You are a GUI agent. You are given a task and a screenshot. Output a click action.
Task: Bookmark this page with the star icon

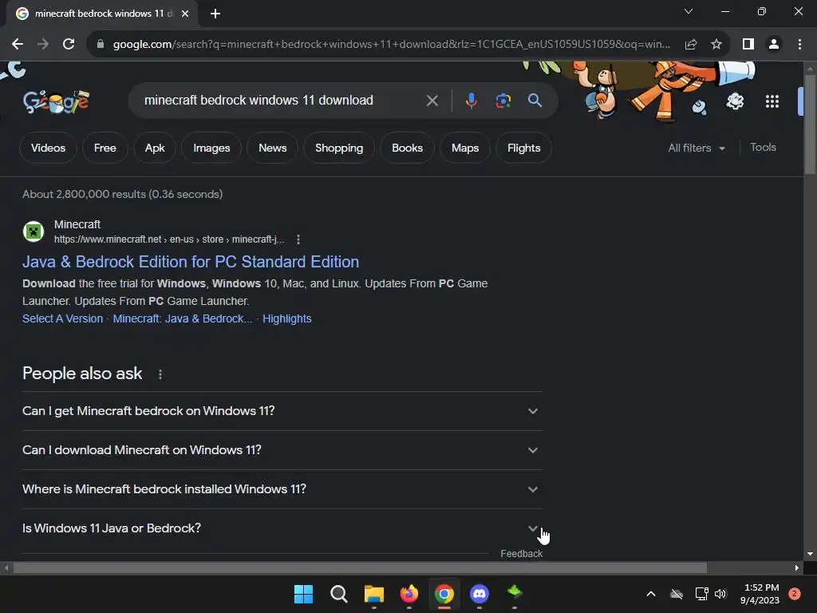[x=716, y=45]
